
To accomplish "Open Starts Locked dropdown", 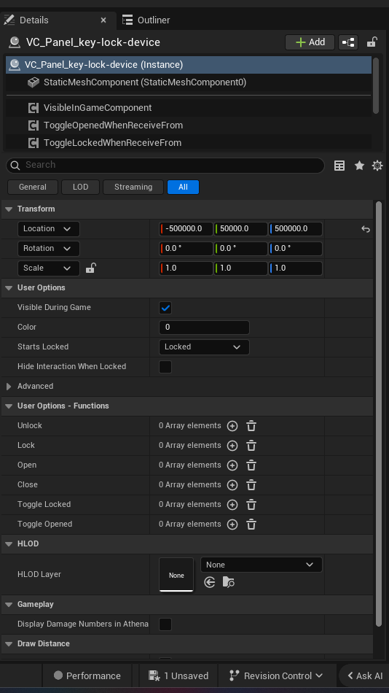I will [204, 347].
